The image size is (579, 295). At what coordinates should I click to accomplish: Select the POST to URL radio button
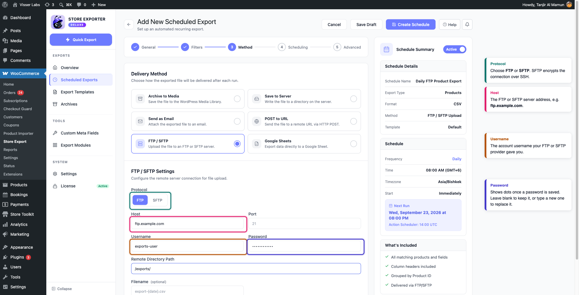(x=353, y=121)
